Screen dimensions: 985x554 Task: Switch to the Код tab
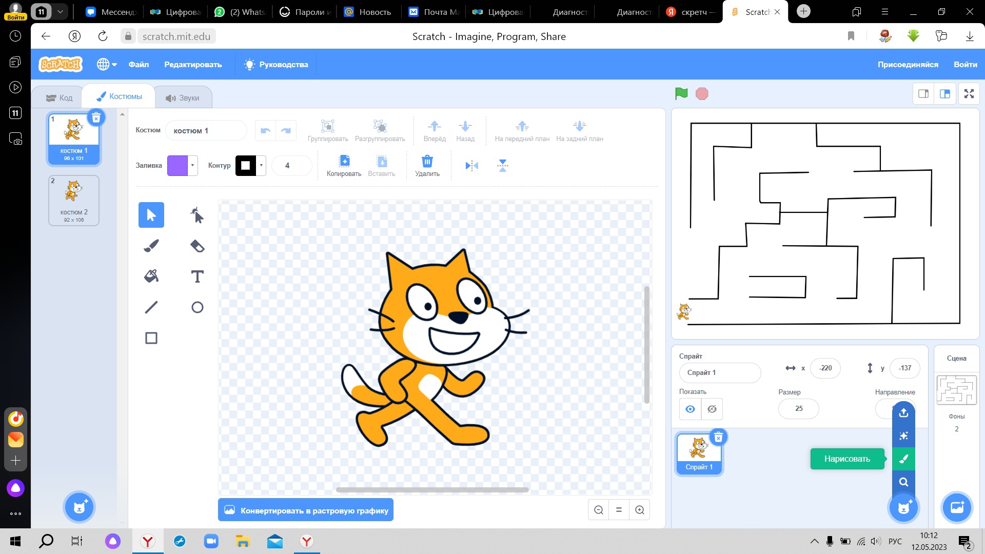59,97
